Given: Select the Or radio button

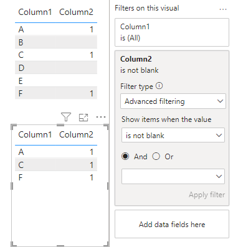Looking at the screenshot, I should (x=156, y=156).
